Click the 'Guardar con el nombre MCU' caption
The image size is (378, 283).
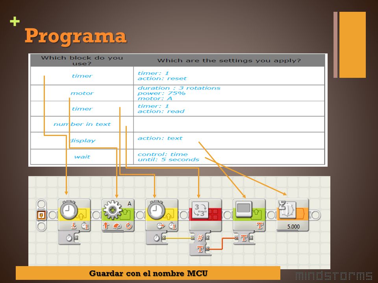[148, 274]
